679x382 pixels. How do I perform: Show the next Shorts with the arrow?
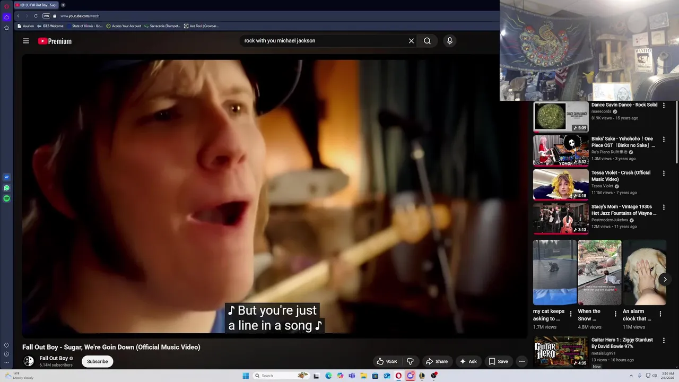point(665,279)
